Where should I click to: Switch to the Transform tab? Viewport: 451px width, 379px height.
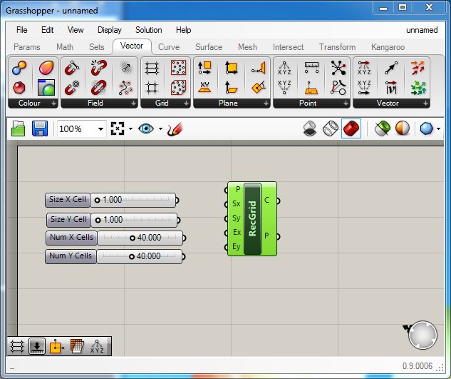point(338,47)
